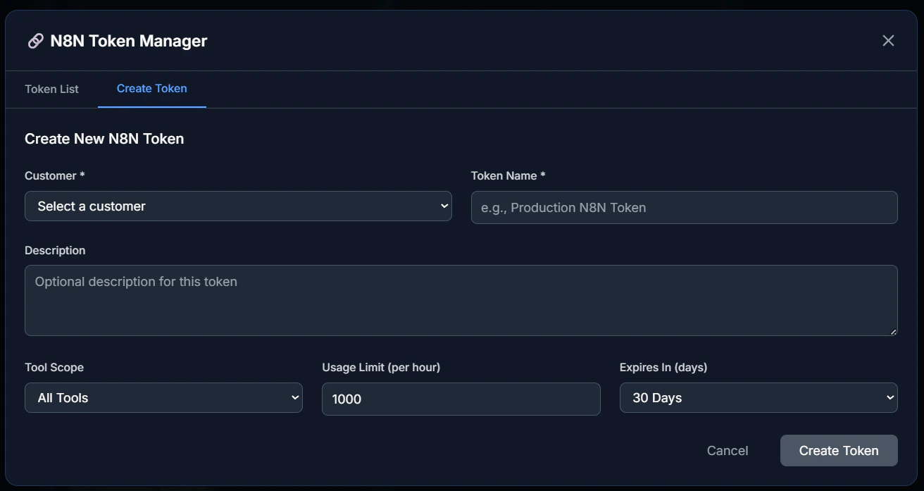The height and width of the screenshot is (491, 924).
Task: Click the Usage Limit field showing 1000
Action: click(x=461, y=399)
